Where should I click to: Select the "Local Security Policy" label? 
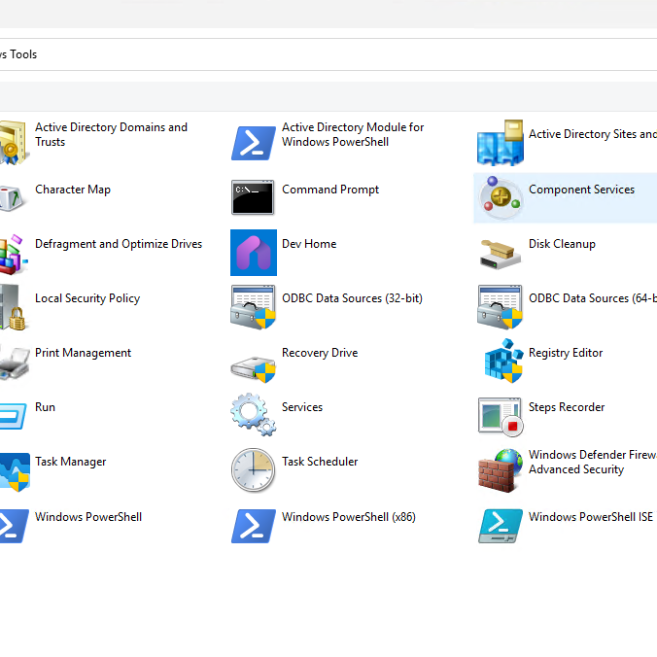coord(87,298)
